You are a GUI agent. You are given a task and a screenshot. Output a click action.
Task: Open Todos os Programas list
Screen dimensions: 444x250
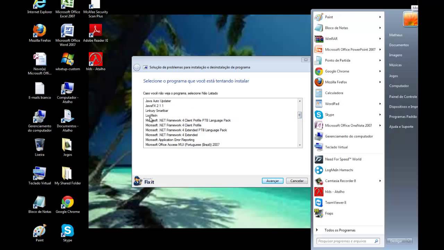pos(339,230)
